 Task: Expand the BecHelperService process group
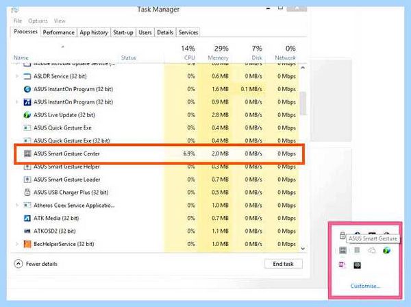coord(17,244)
